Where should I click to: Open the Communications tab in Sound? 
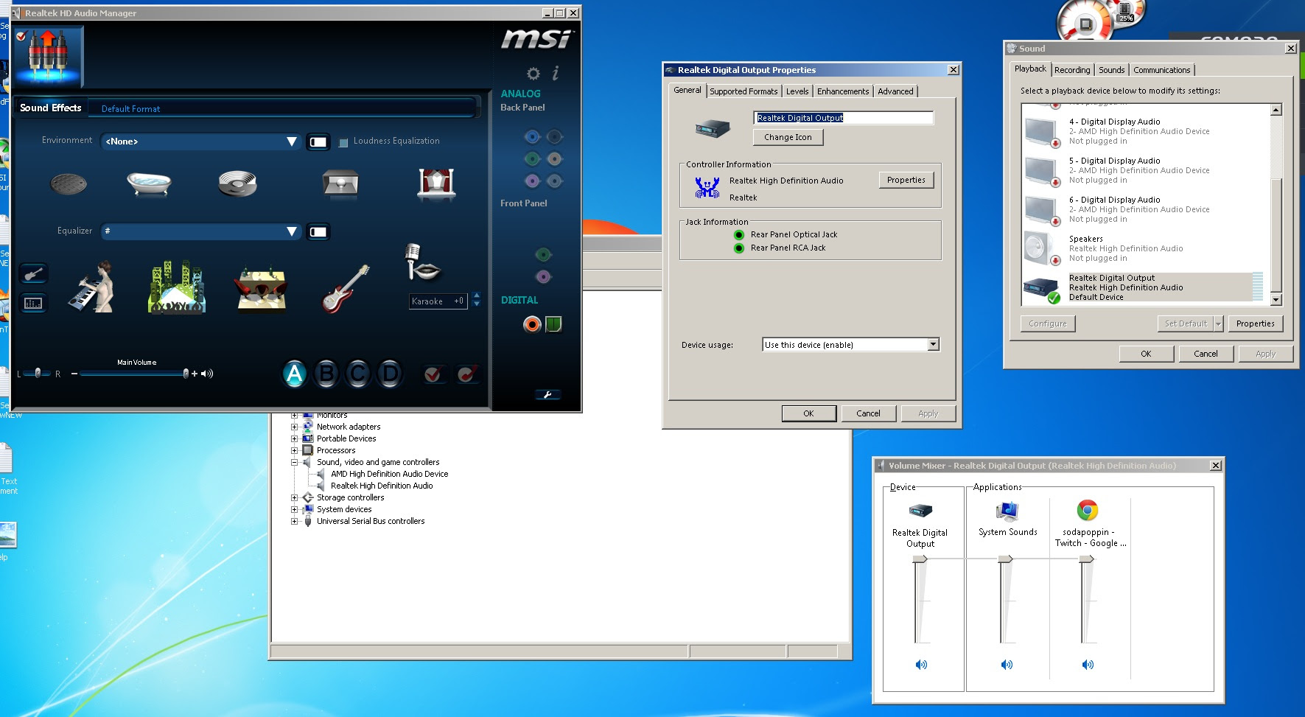click(1161, 70)
